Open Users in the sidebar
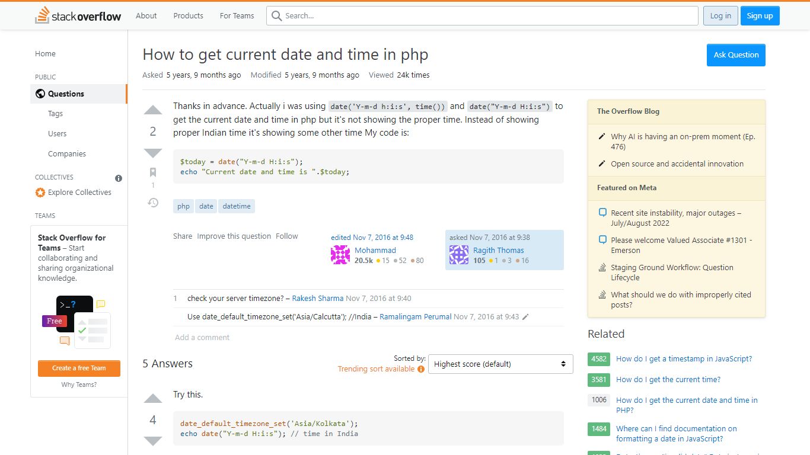 tap(58, 134)
